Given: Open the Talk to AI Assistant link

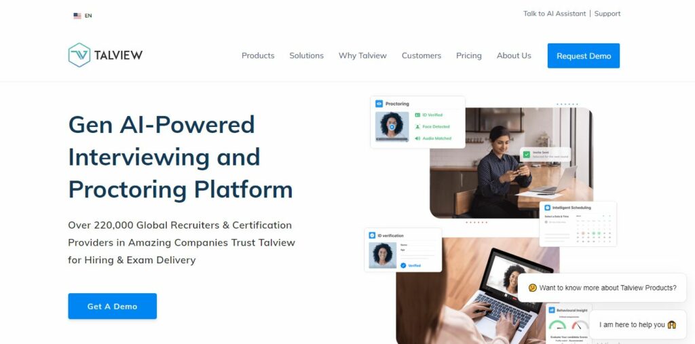Looking at the screenshot, I should click(555, 14).
